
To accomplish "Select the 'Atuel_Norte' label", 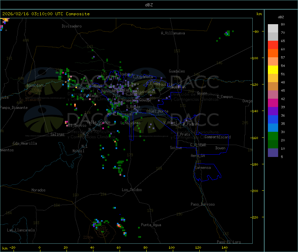I will tap(157, 111).
